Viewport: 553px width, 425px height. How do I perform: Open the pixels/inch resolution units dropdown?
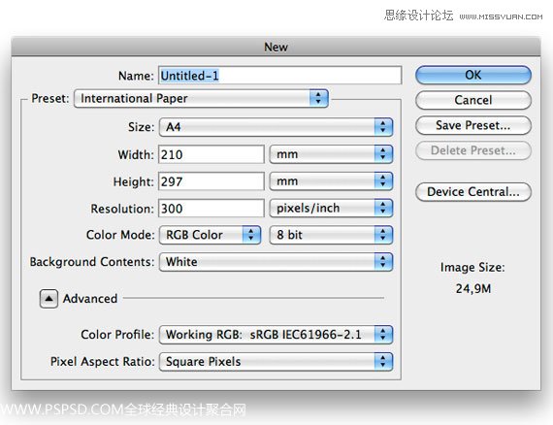[331, 208]
